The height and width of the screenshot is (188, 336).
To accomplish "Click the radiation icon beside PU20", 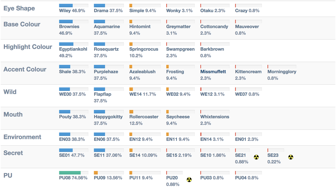I will click(189, 180).
